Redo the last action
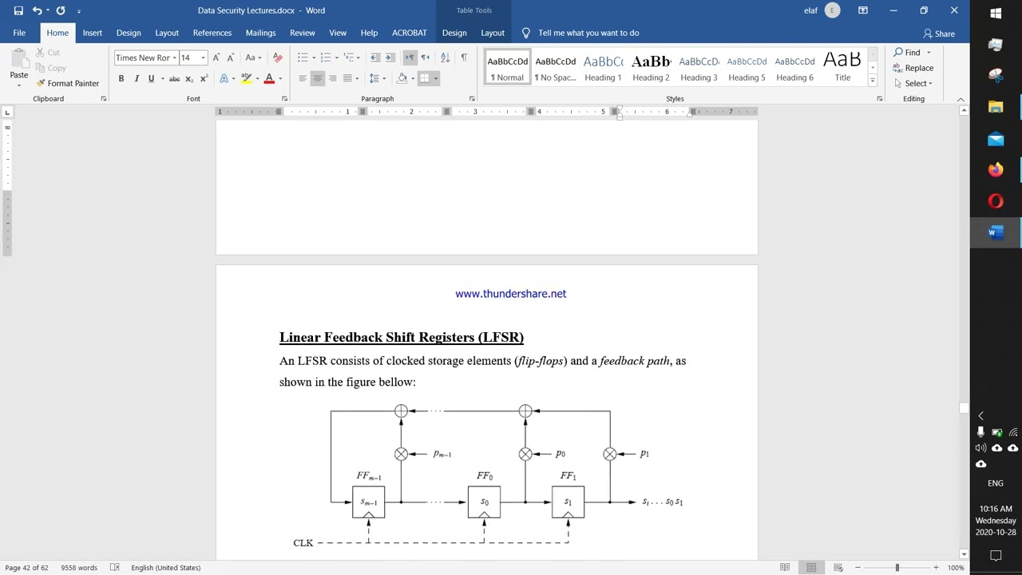1022x575 pixels. (61, 10)
